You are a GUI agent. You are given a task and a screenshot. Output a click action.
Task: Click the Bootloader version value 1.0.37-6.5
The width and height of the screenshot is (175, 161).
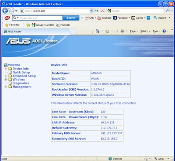click(x=98, y=90)
